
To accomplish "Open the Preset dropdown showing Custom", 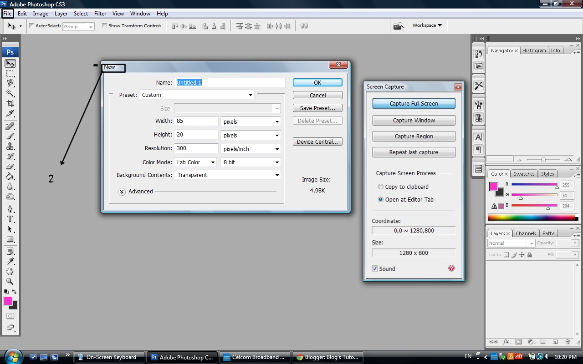I will [x=196, y=95].
